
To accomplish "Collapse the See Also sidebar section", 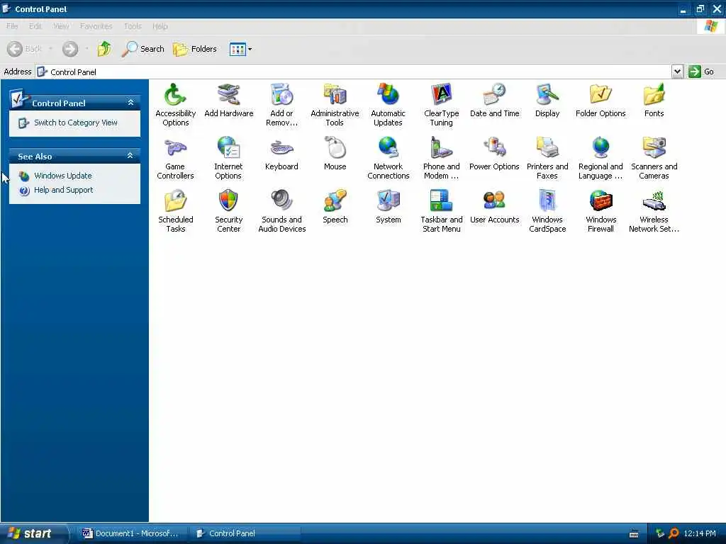I will (x=130, y=156).
